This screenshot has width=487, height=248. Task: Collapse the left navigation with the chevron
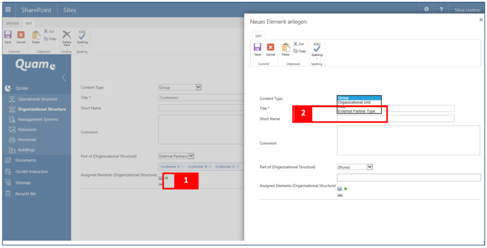click(64, 77)
